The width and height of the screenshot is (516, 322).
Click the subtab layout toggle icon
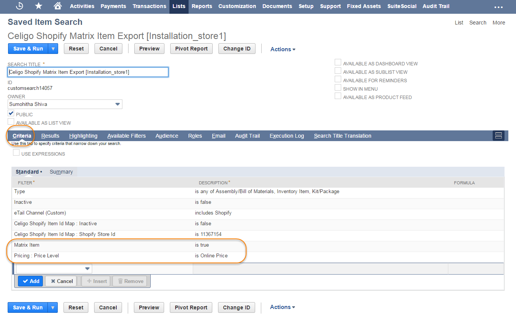[498, 135]
